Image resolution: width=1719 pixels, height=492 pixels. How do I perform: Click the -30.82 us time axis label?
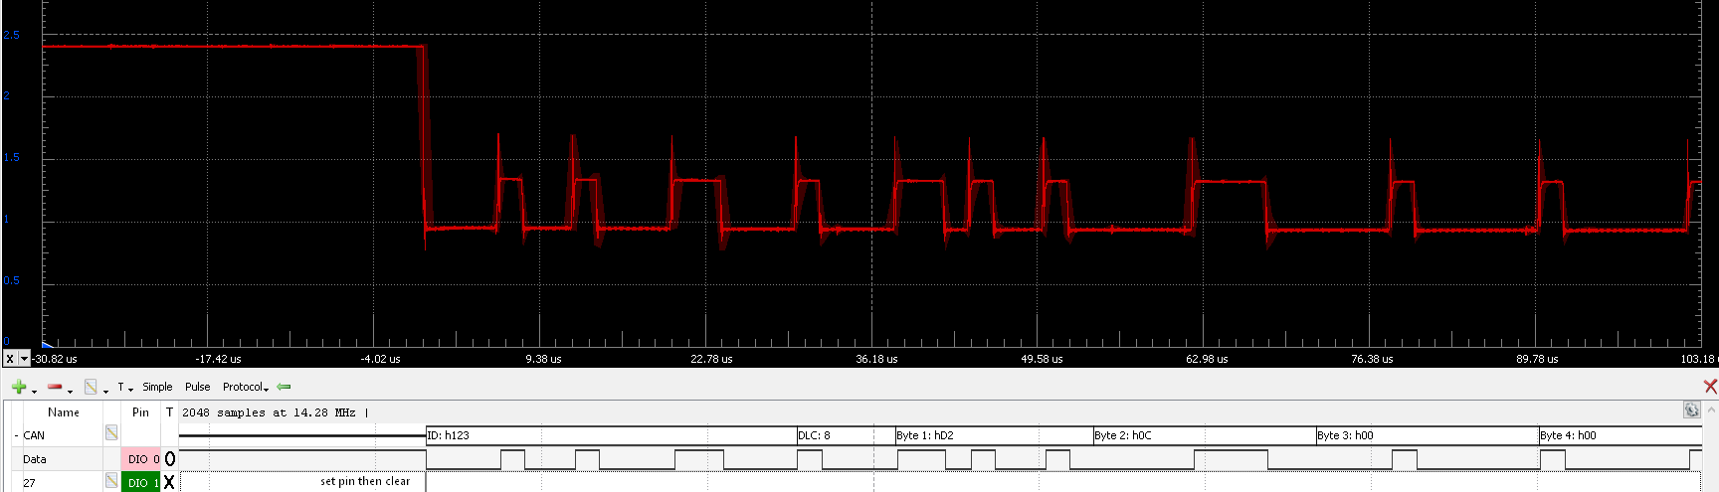point(55,359)
